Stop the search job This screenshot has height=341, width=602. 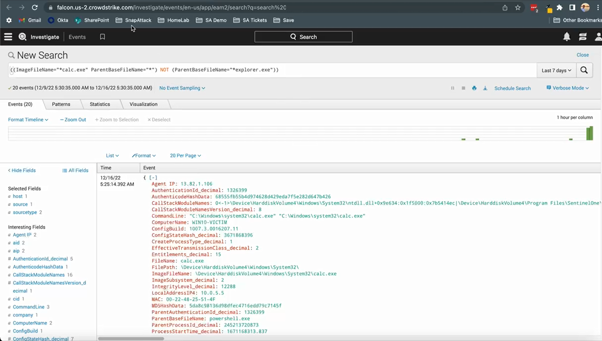pyautogui.click(x=463, y=88)
